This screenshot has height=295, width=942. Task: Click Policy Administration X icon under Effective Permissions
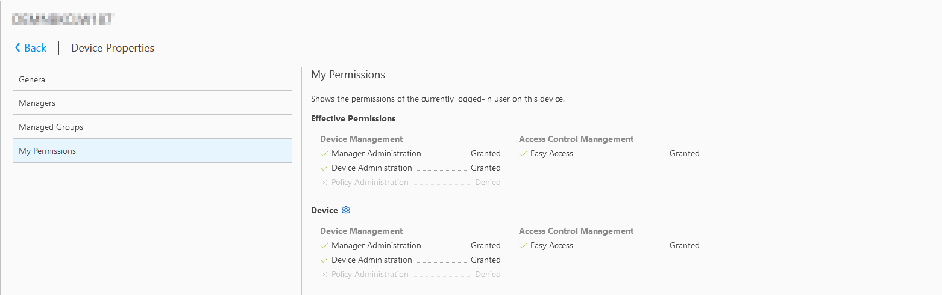click(324, 183)
